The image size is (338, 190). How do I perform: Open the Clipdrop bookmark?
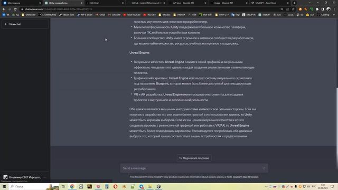tap(323, 15)
